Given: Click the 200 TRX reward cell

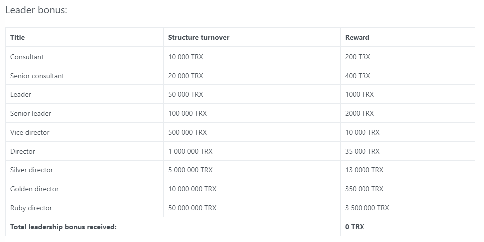Looking at the screenshot, I should [358, 57].
